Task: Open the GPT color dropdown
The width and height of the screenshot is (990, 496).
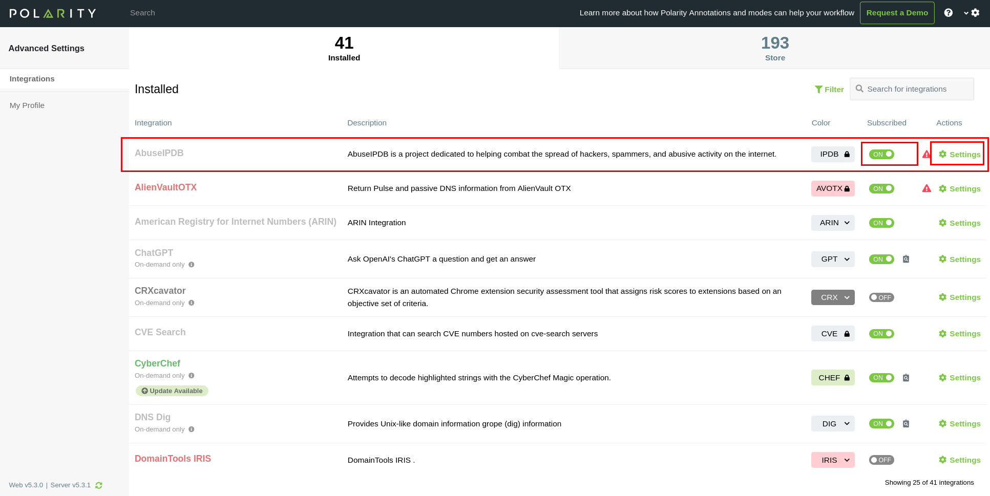Action: 833,259
